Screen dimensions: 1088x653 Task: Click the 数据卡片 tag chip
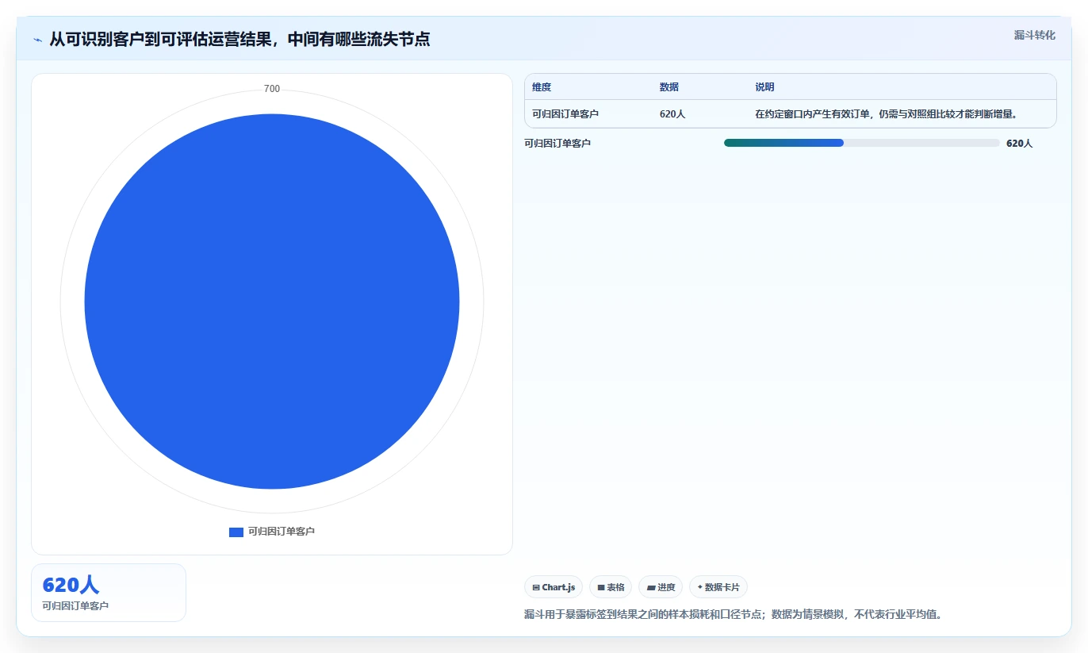pos(718,587)
